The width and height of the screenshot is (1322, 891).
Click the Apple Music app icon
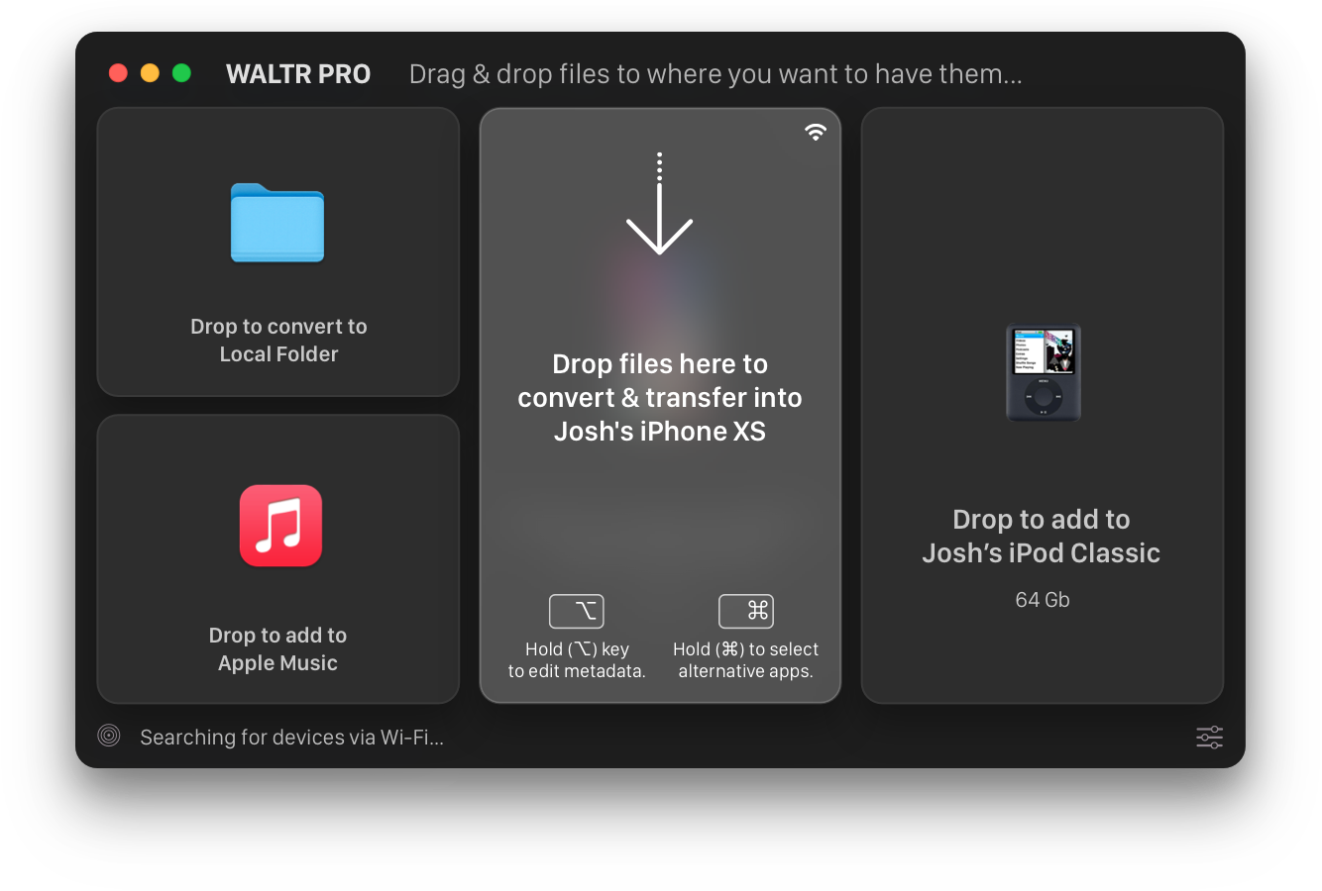click(x=280, y=526)
